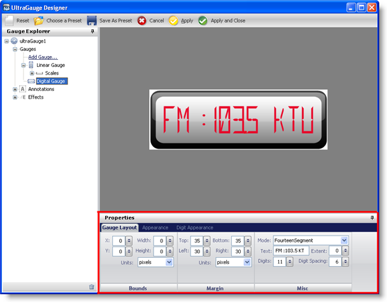Open the Mode FourteenSegment dropdown

344,240
